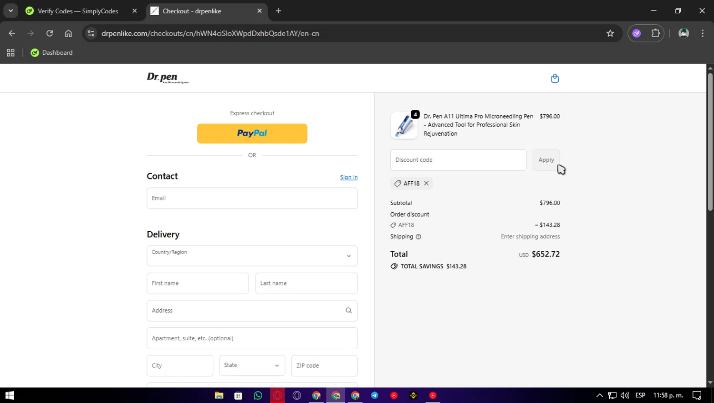The height and width of the screenshot is (403, 714).
Task: Open the Dashboard bookmark
Action: pos(51,53)
